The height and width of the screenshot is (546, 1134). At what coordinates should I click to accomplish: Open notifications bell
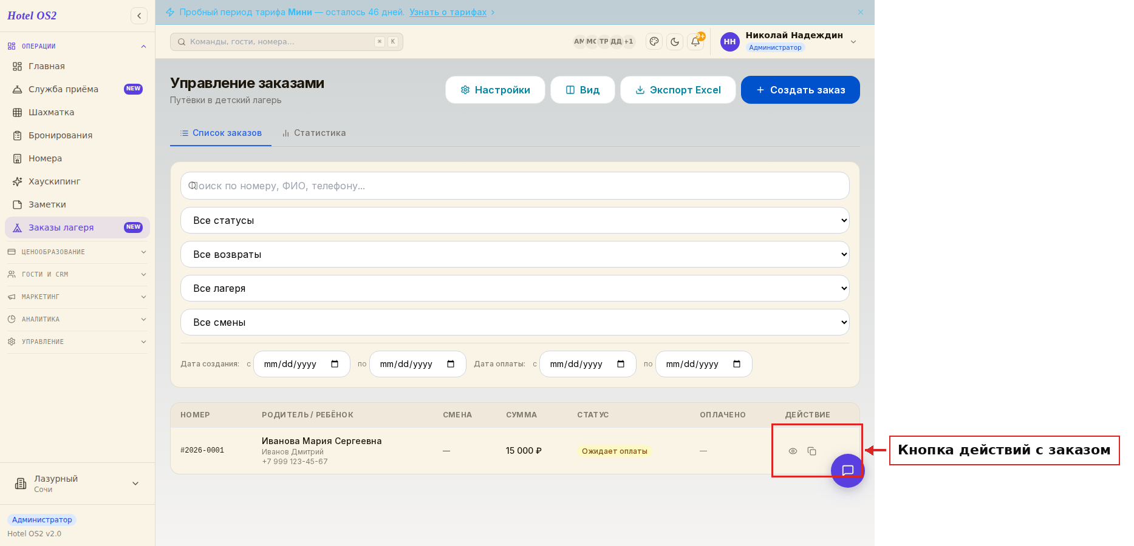(x=695, y=42)
